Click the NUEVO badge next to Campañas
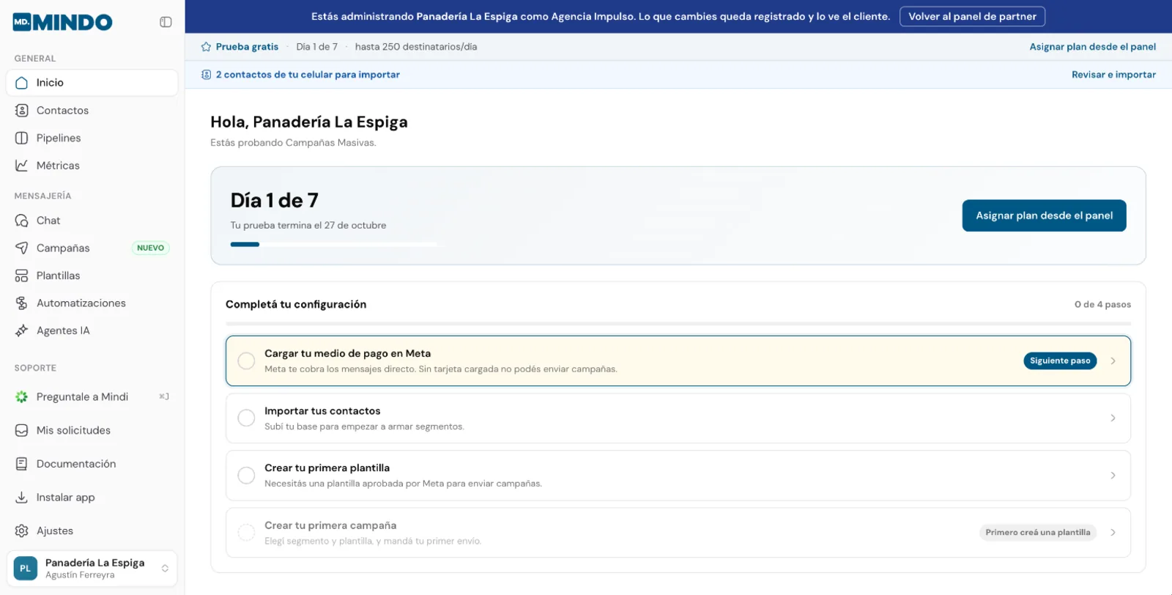Image resolution: width=1172 pixels, height=595 pixels. coord(150,248)
